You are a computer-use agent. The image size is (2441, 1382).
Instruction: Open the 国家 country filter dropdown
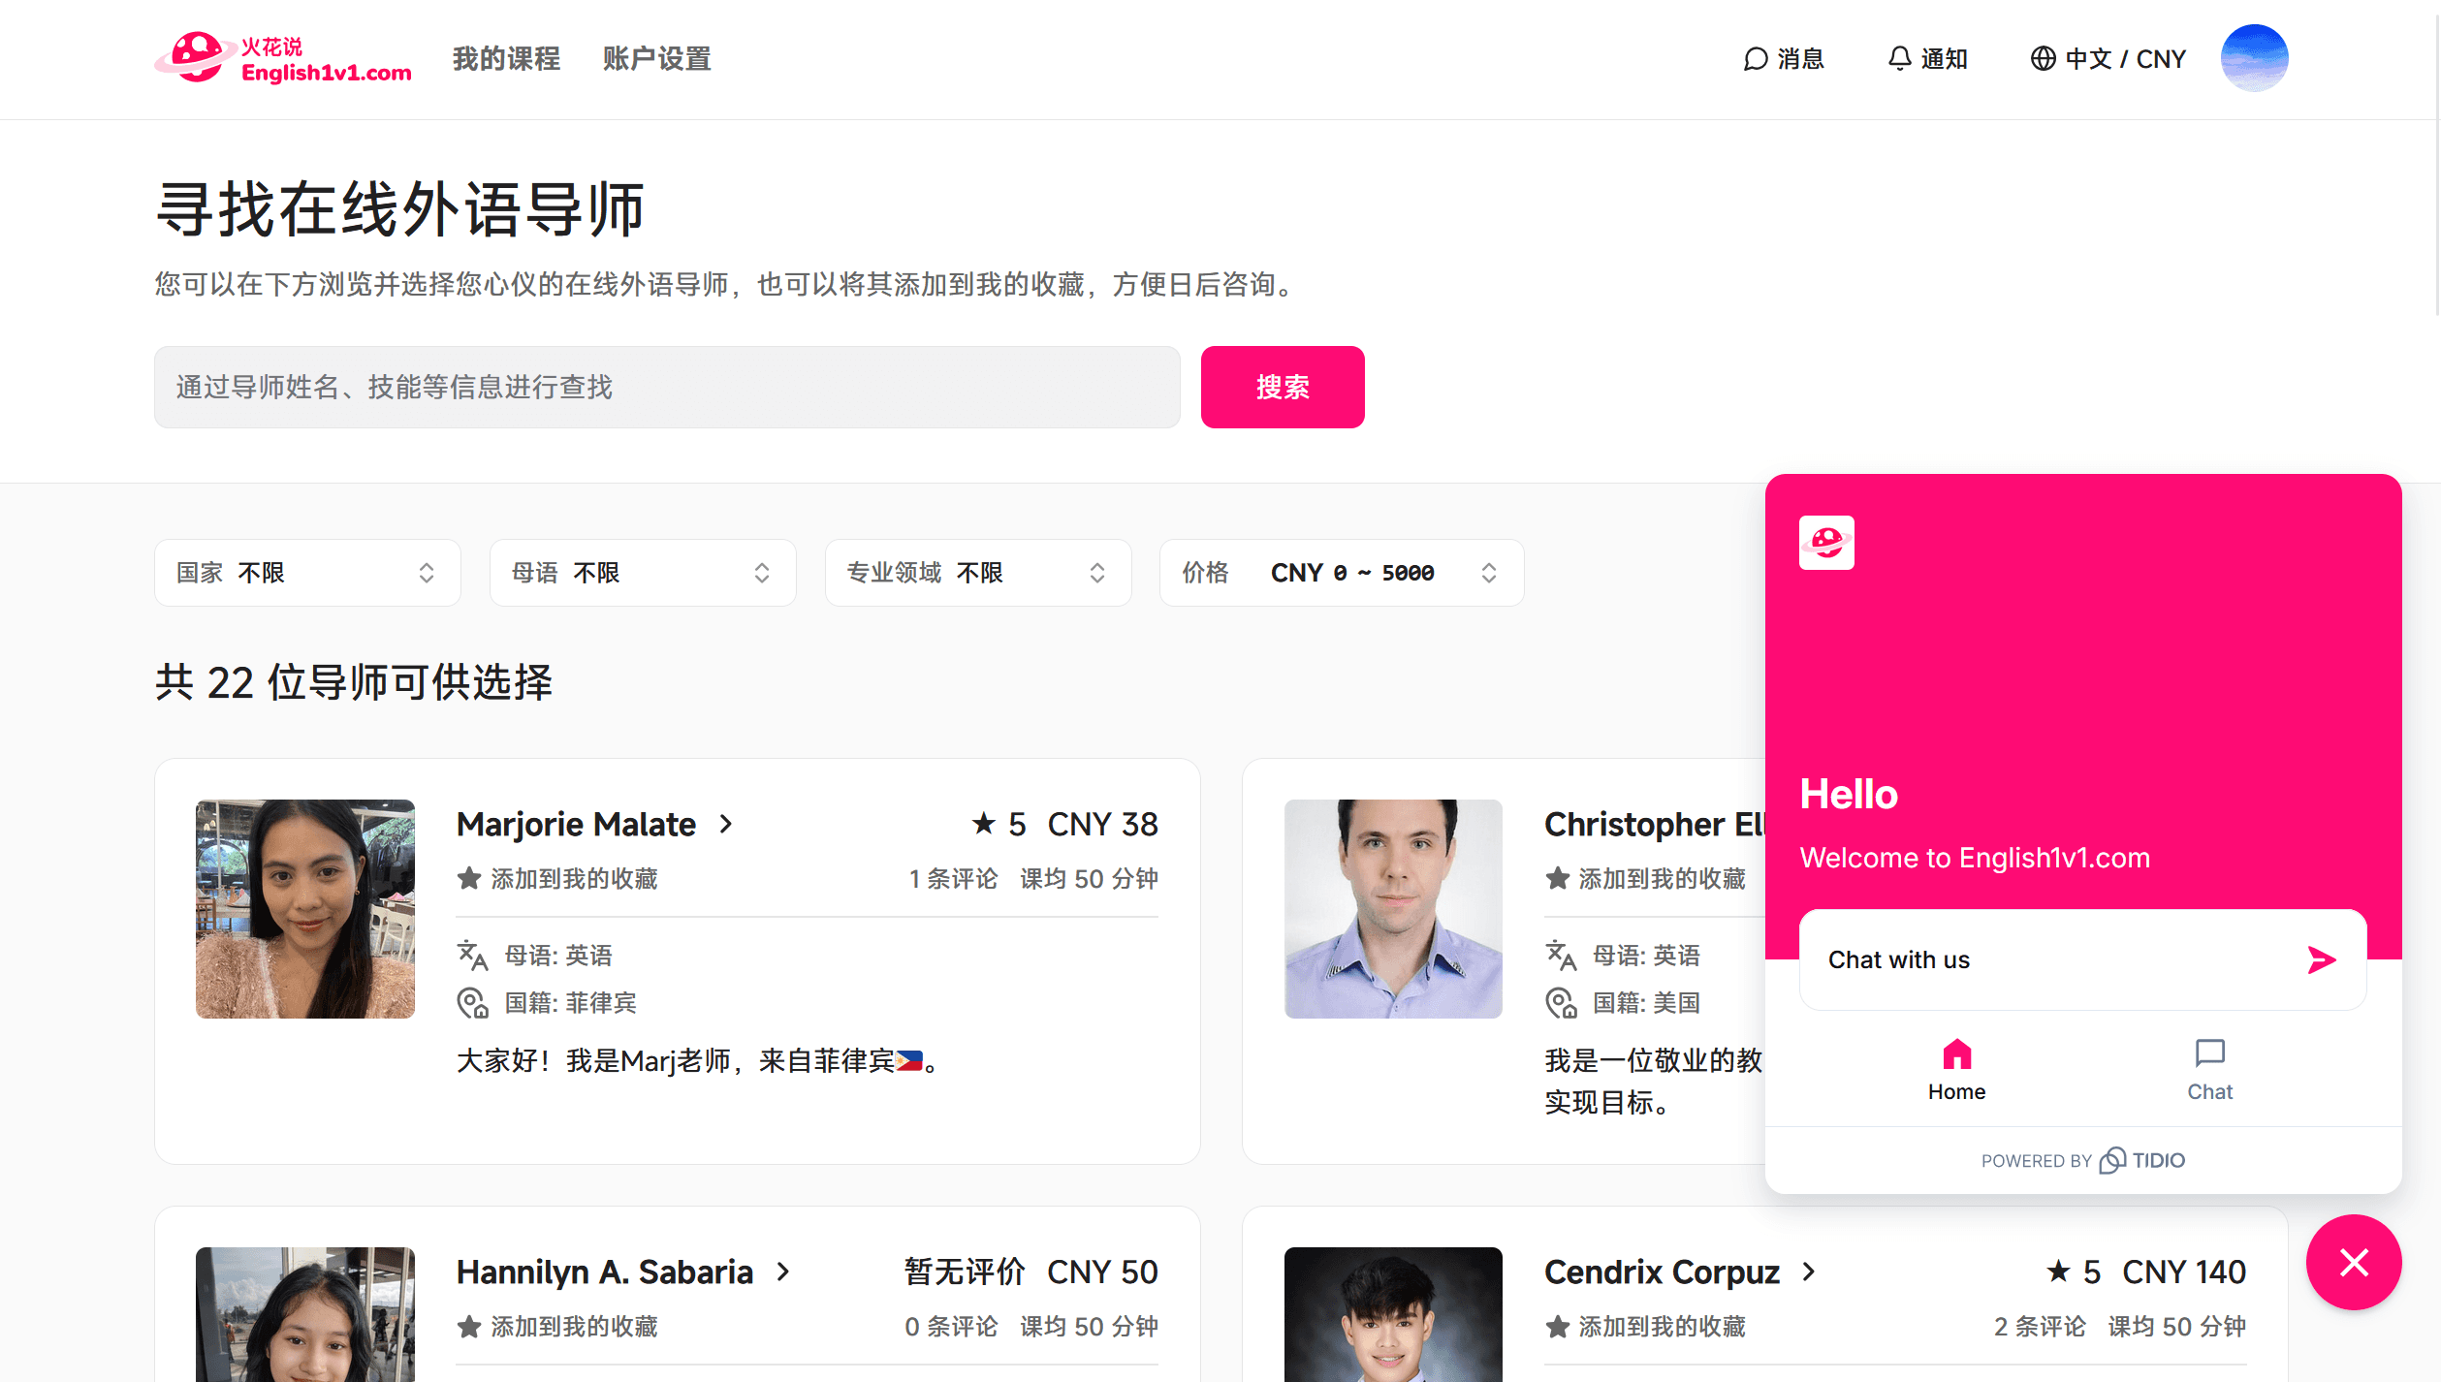pyautogui.click(x=307, y=573)
